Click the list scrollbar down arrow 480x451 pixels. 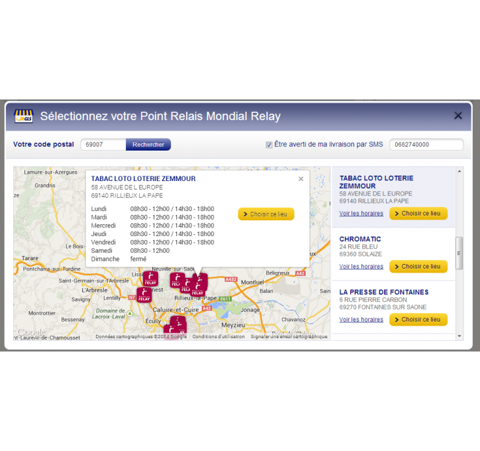[x=459, y=336]
